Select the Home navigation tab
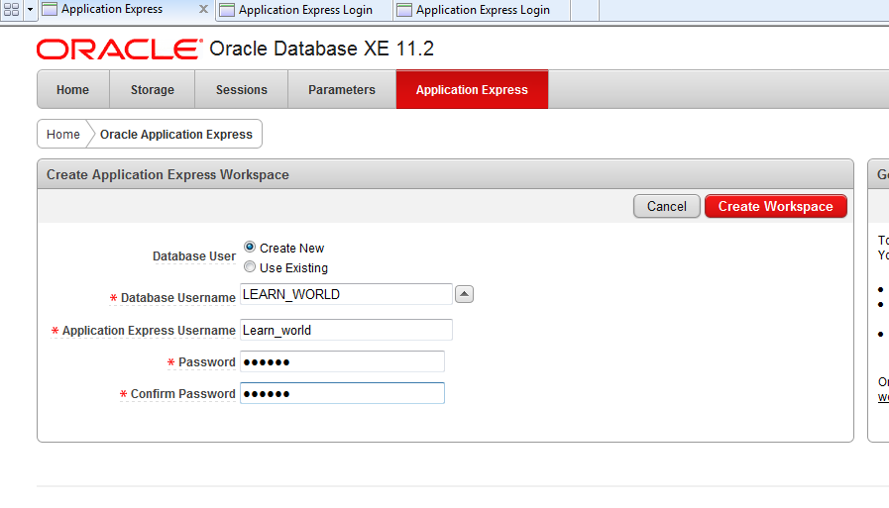The width and height of the screenshot is (889, 508). tap(72, 90)
